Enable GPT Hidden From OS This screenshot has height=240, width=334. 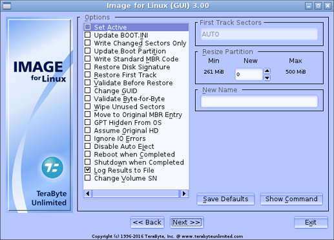[x=87, y=122]
